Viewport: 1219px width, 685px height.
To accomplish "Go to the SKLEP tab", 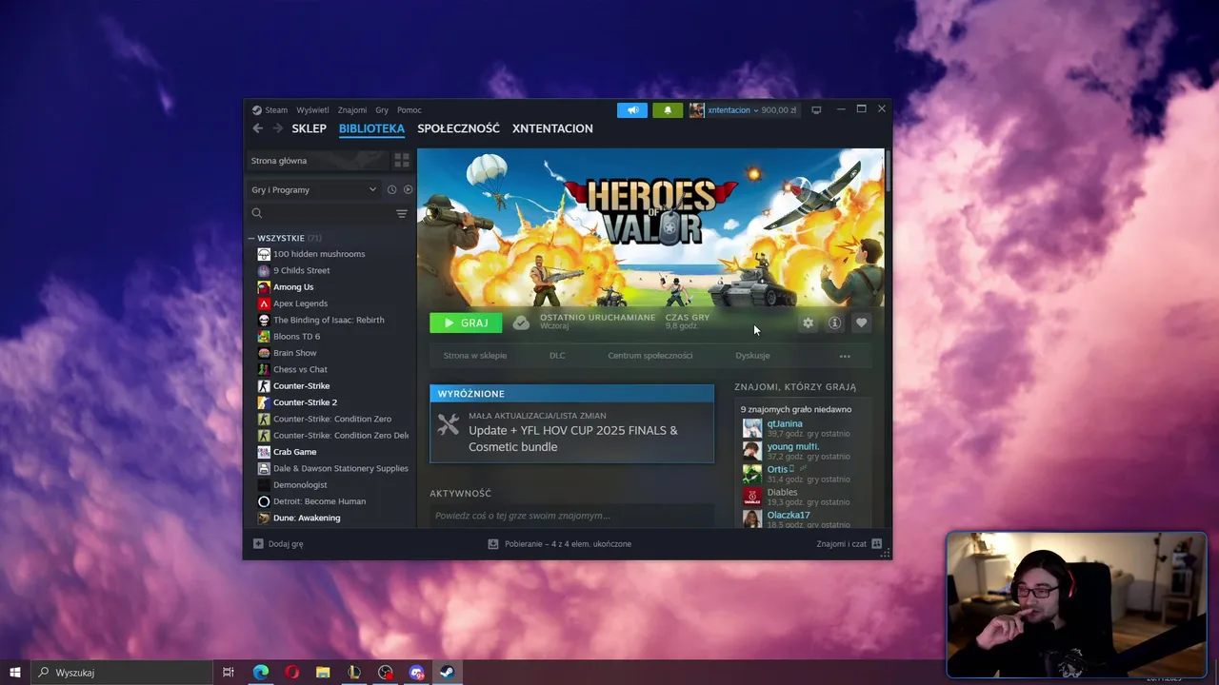I will click(x=310, y=128).
